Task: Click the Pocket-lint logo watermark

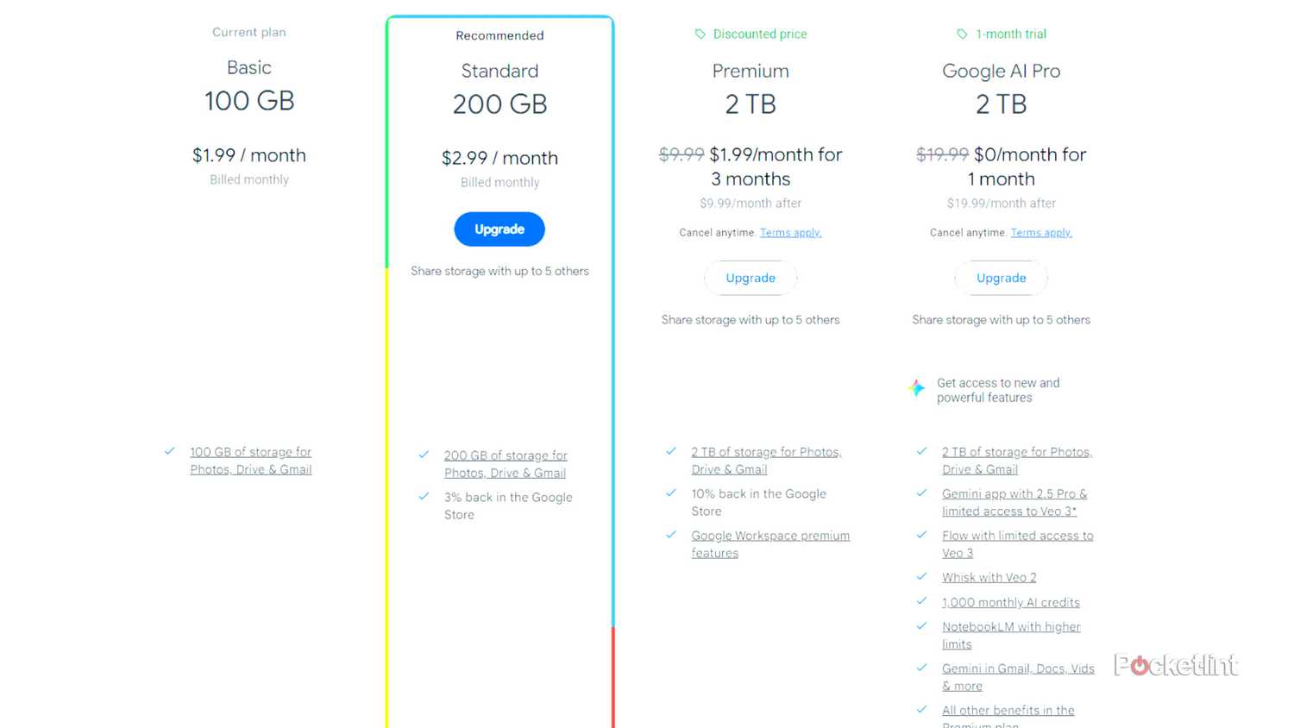Action: pos(1176,665)
